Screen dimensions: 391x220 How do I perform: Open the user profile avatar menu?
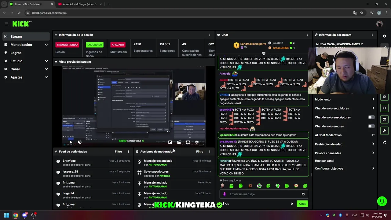click(379, 24)
